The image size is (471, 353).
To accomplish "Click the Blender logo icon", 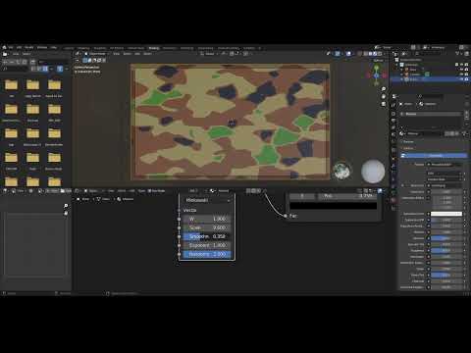I will (4, 47).
